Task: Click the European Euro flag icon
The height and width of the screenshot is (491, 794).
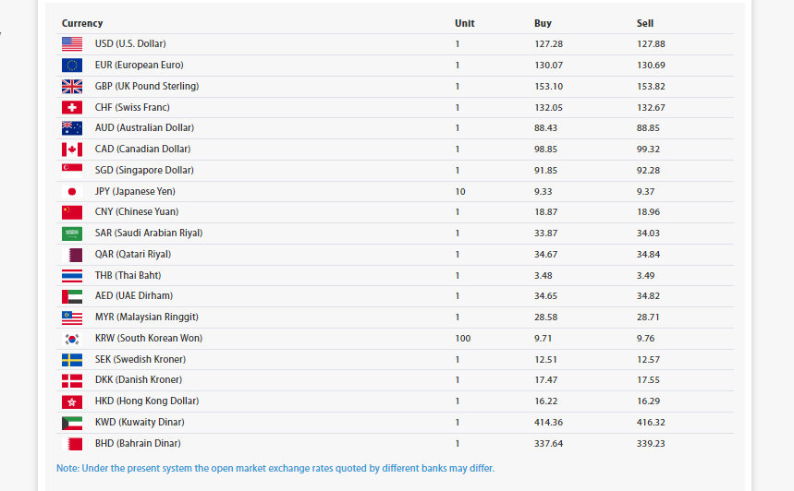Action: (x=72, y=65)
